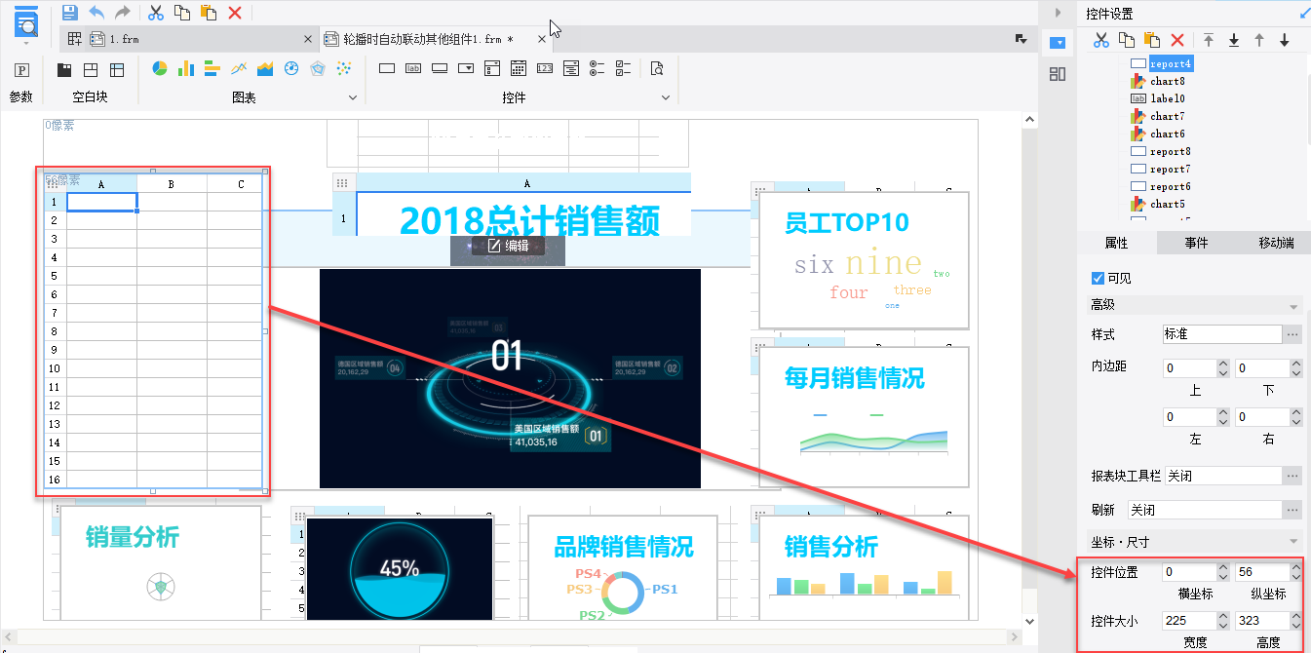This screenshot has height=653, width=1311.
Task: Open the tab list dropdown at the right of the tab bar
Action: 1022,39
